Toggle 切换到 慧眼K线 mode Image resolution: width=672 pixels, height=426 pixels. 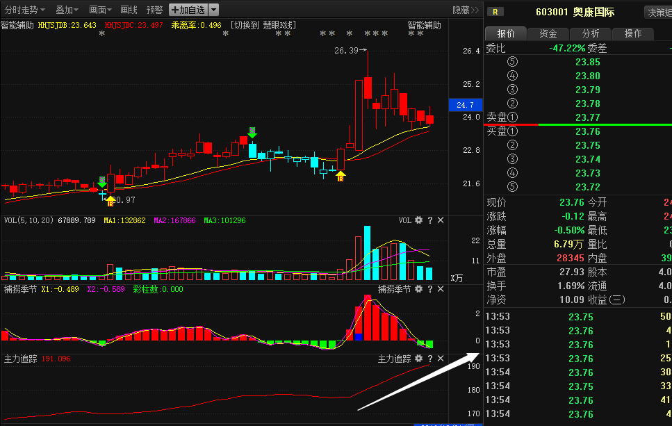tap(263, 25)
